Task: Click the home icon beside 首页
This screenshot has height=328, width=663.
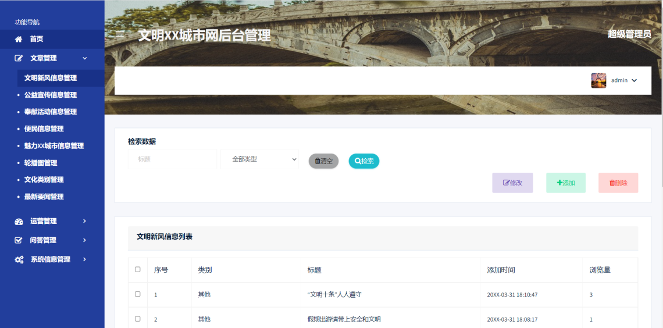Action: 19,40
